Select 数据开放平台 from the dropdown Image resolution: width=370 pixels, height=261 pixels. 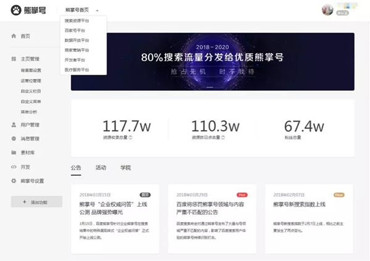coord(76,40)
